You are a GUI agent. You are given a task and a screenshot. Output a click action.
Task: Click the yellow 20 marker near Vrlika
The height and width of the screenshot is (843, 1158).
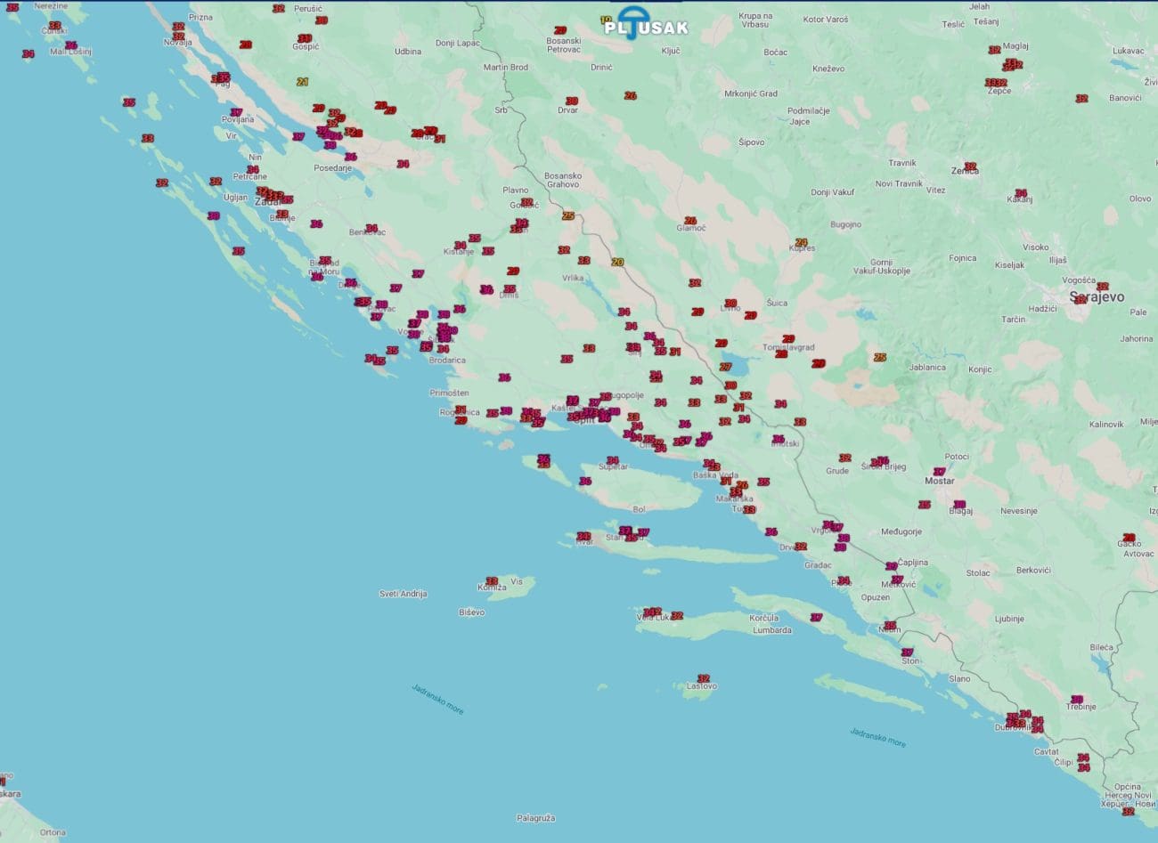coord(617,262)
